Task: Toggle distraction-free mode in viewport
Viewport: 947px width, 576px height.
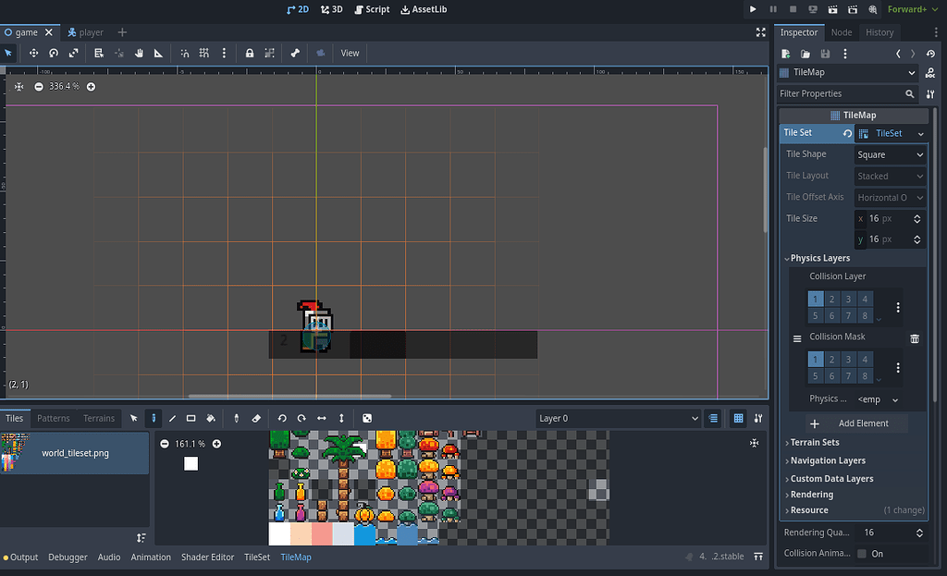Action: tap(761, 32)
